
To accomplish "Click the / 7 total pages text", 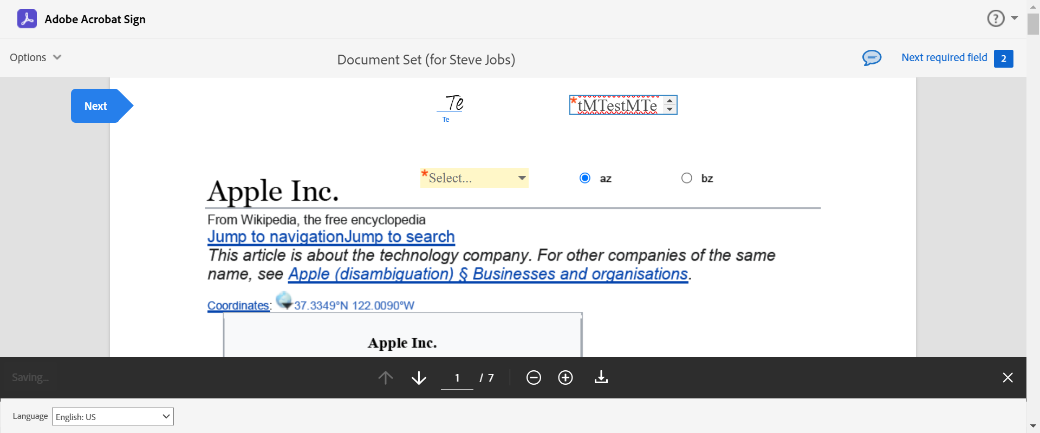I will (486, 378).
